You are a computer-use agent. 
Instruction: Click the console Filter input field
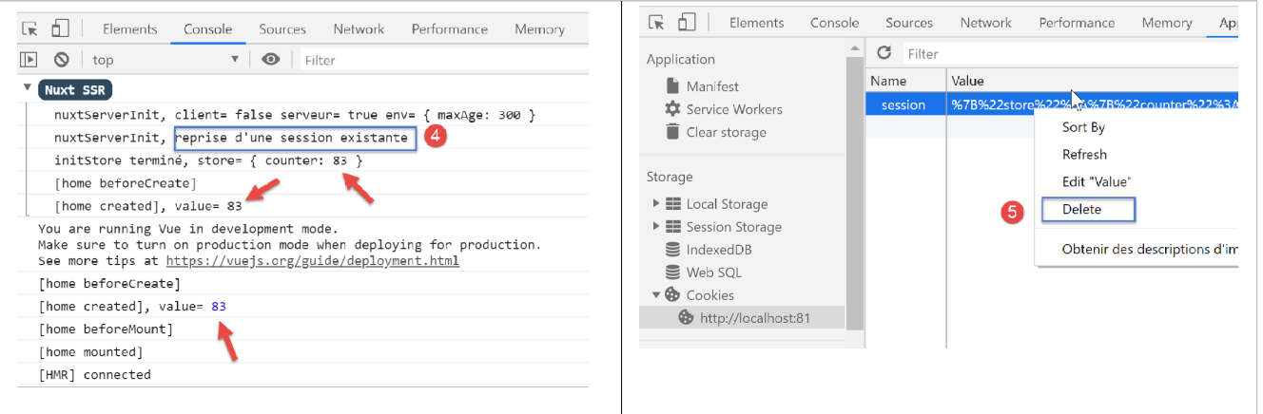pos(437,60)
